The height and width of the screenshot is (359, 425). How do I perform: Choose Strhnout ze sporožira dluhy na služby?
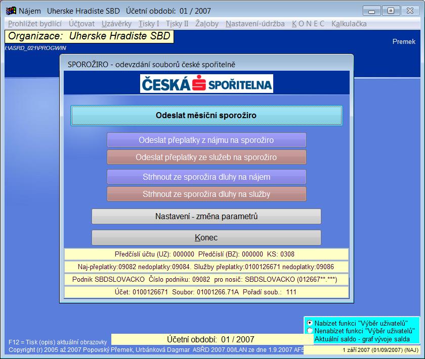pyautogui.click(x=206, y=194)
